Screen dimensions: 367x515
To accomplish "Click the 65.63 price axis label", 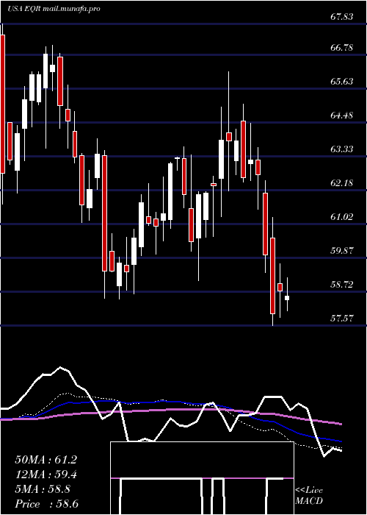I will [x=342, y=82].
